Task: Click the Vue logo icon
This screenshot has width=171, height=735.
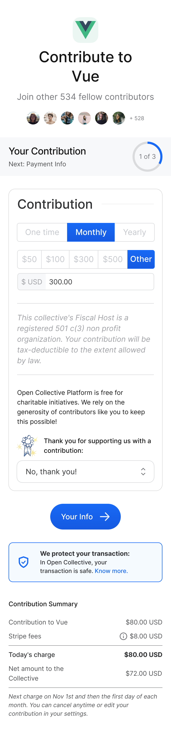Action: coord(85,30)
